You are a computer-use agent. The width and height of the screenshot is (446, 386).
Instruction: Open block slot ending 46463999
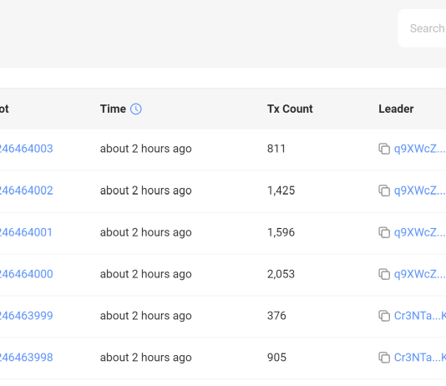(26, 316)
